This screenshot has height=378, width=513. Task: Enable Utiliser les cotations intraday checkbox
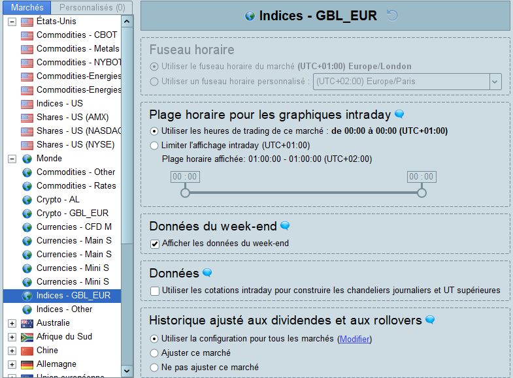[155, 291]
